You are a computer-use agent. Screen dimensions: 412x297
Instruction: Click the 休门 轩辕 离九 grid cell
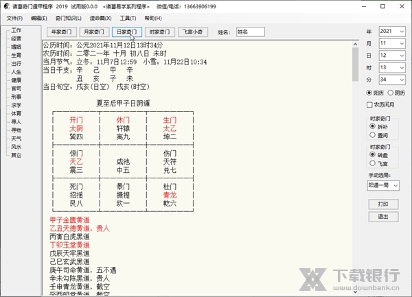123,128
